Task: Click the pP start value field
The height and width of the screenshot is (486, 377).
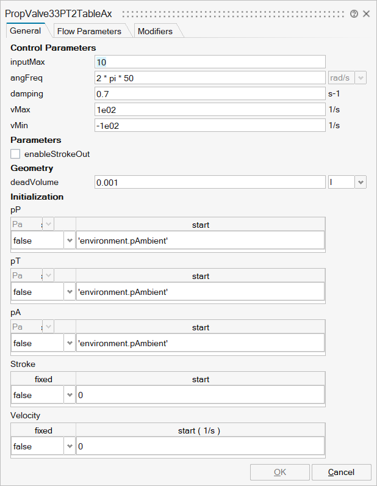Action: [200, 241]
